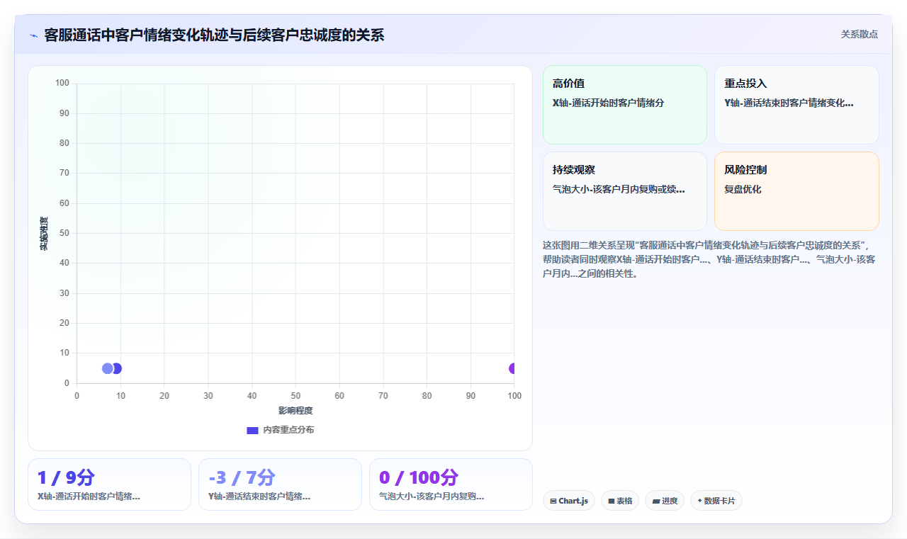Viewport: 907px width, 539px height.
Task: Click the Chart.js tag icon
Action: (553, 501)
